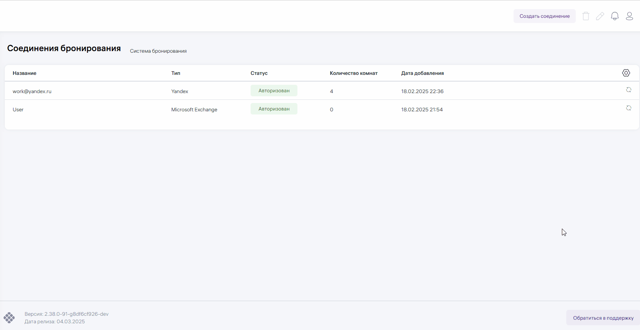Open notifications via the bell icon

[615, 16]
